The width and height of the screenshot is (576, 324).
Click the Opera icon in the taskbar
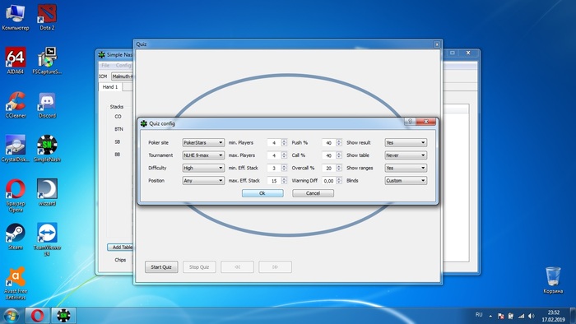pyautogui.click(x=38, y=315)
